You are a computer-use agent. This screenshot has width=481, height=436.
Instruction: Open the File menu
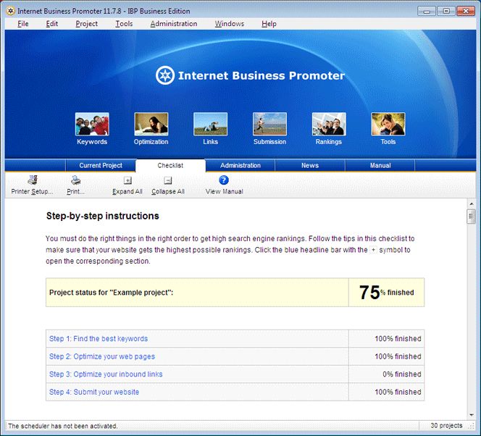click(x=23, y=24)
